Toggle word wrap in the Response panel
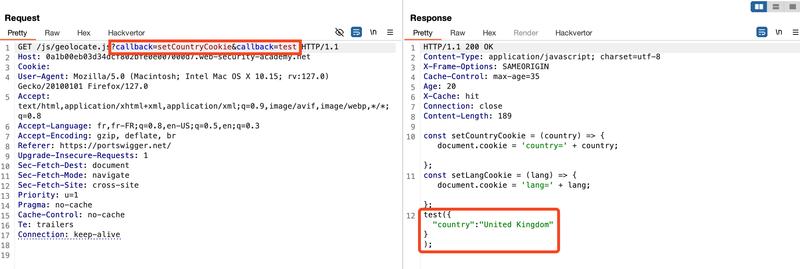 click(761, 32)
